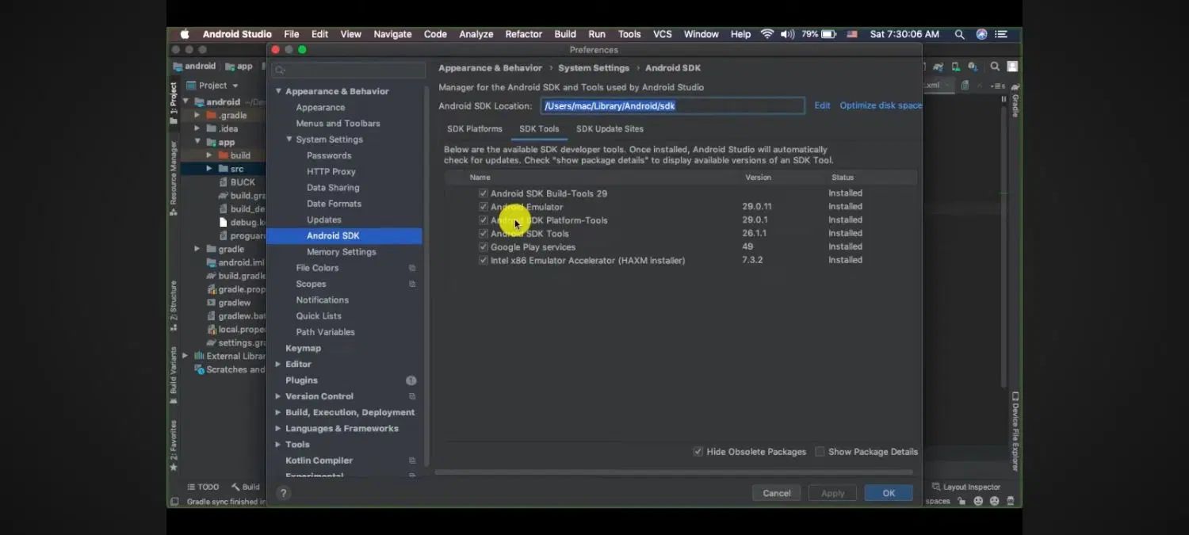Open the Gradle side panel
This screenshot has width=1189, height=535.
(x=1015, y=101)
